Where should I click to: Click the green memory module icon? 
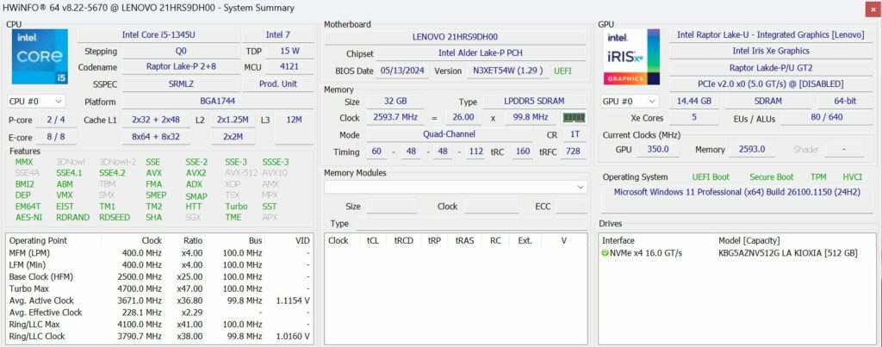575,118
